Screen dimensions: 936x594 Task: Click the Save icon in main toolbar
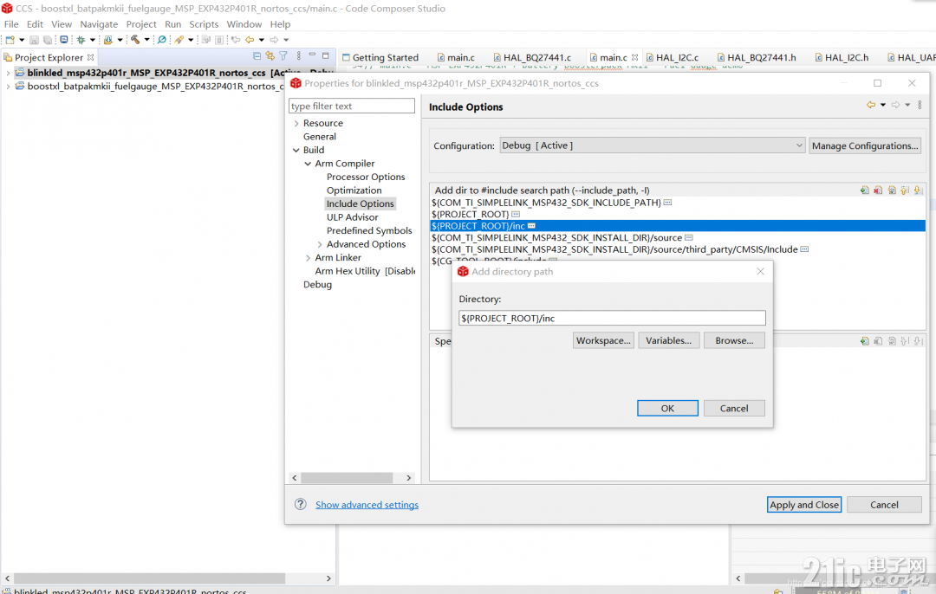35,40
